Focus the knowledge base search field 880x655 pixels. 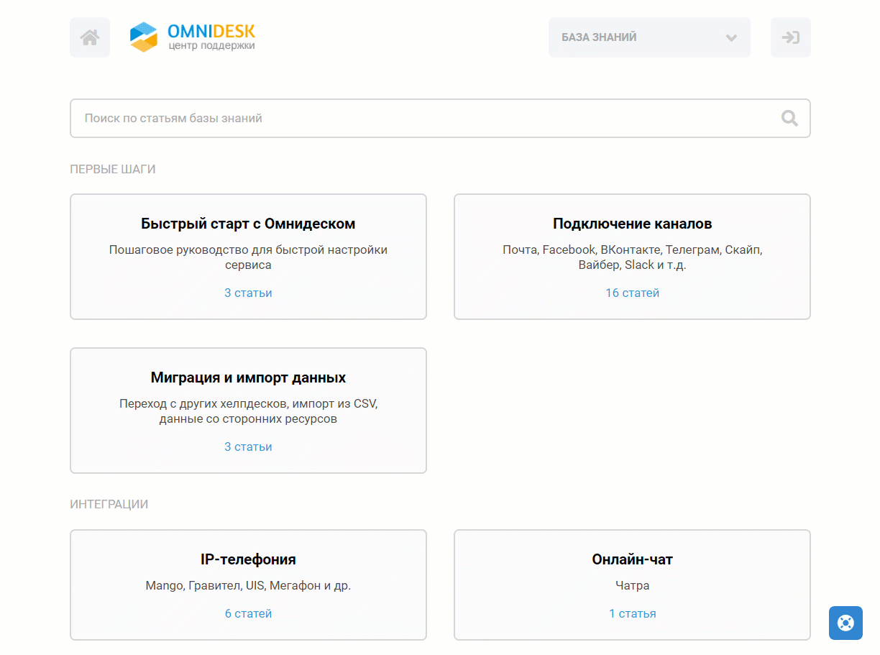[x=424, y=119]
